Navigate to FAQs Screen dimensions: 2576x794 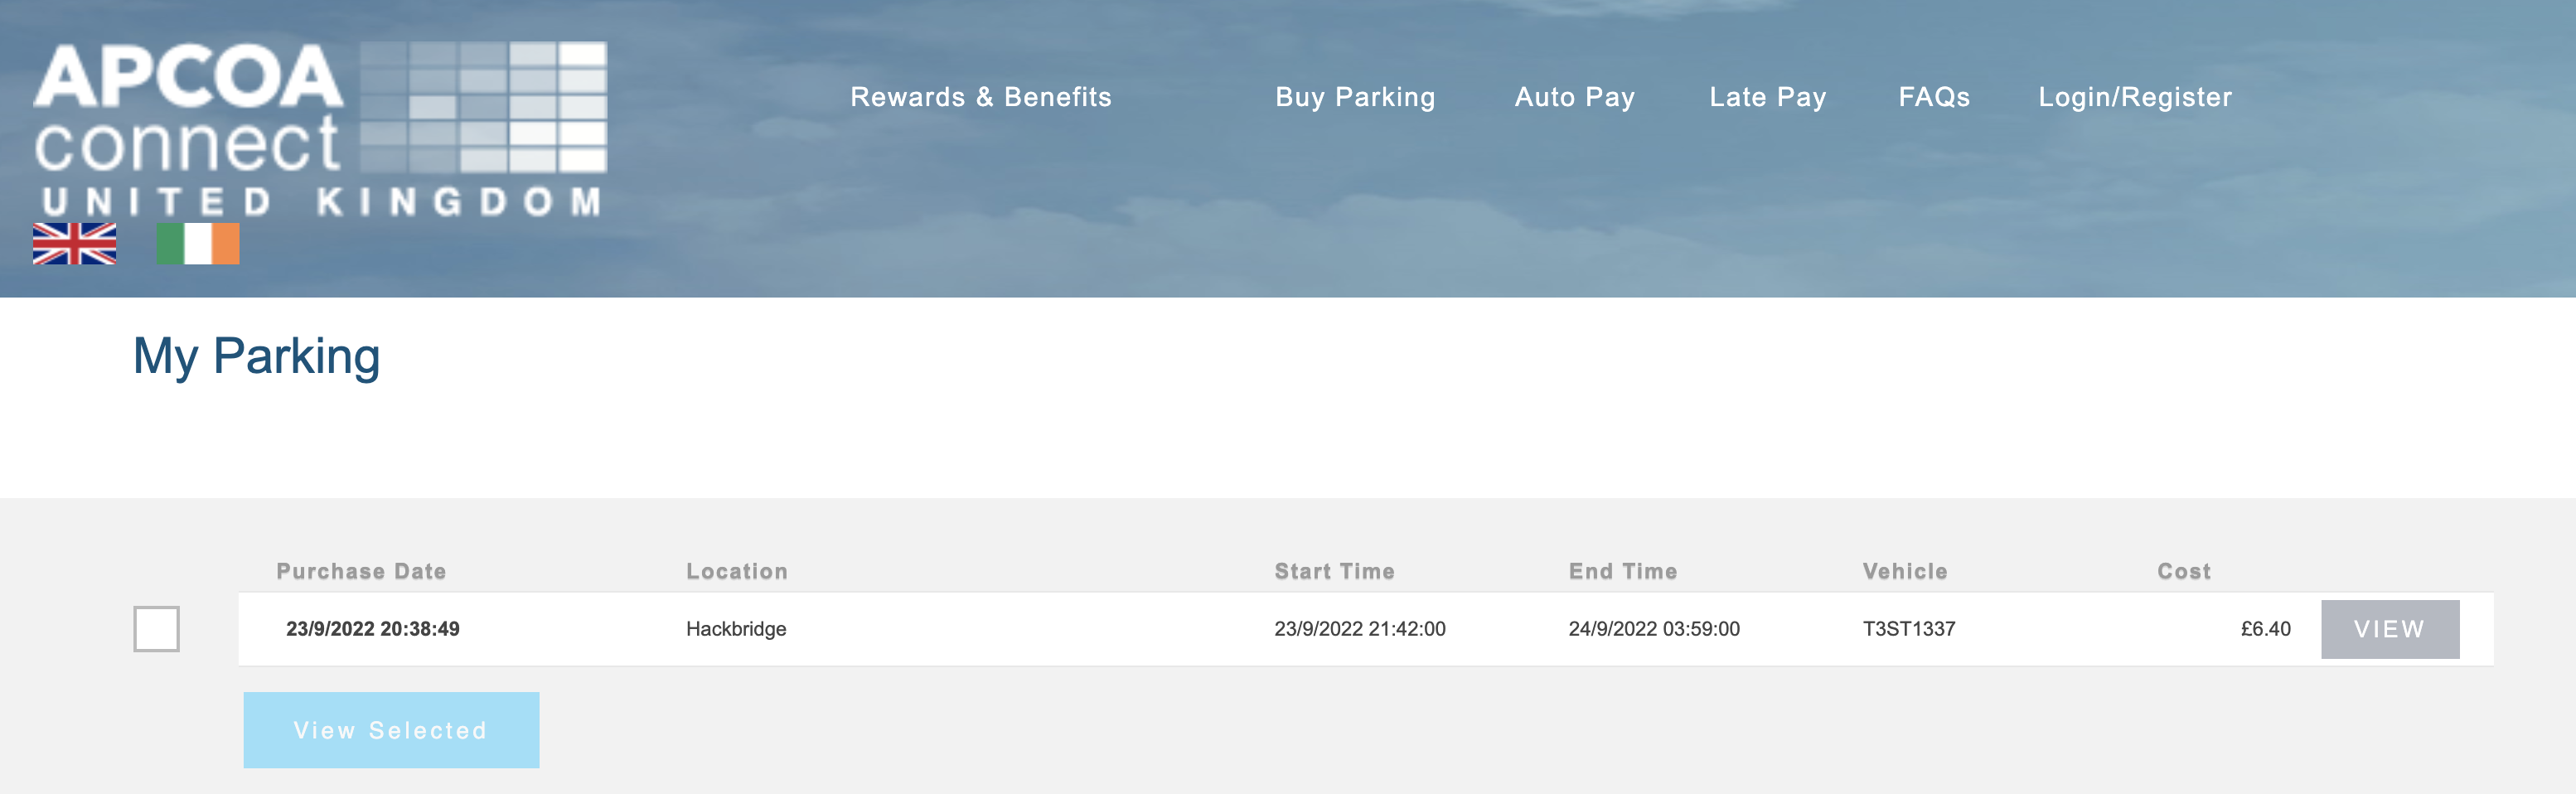(x=1934, y=97)
